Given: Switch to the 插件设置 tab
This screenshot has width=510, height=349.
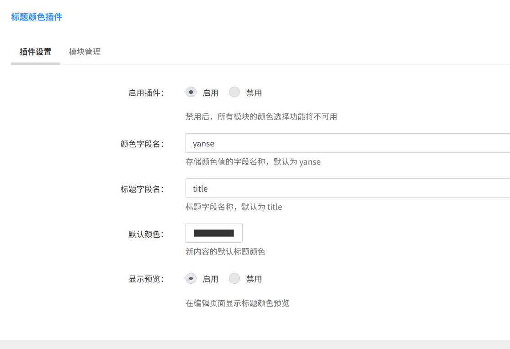Looking at the screenshot, I should pyautogui.click(x=36, y=52).
